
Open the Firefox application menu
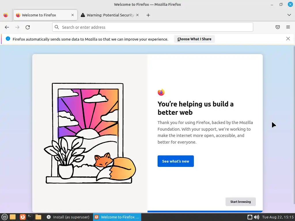pyautogui.click(x=288, y=27)
